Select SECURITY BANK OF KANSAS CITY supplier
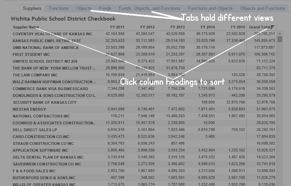This screenshot has width=291, height=186. [45, 102]
